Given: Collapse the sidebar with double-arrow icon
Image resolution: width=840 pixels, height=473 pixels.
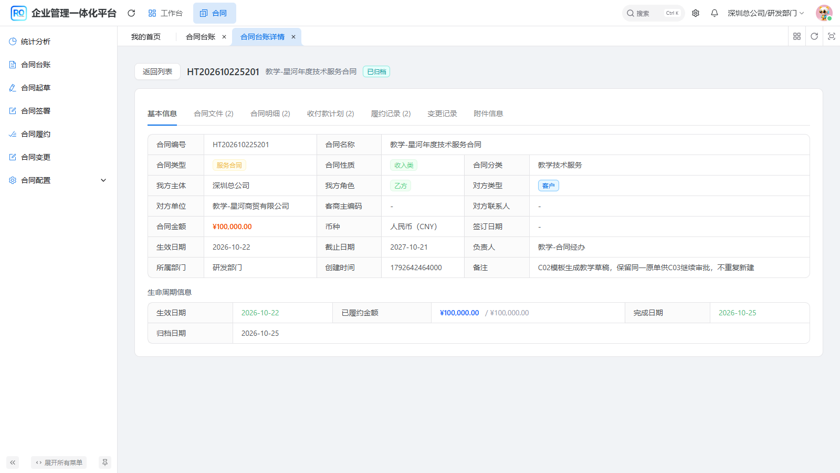Looking at the screenshot, I should click(13, 462).
